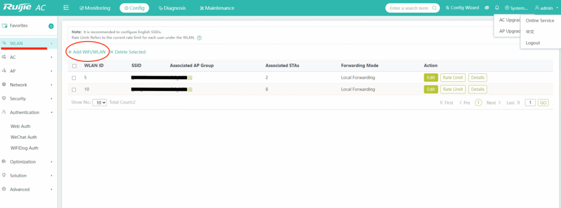The width and height of the screenshot is (561, 208).
Task: Click the Advanced gear icon
Action: tap(4, 189)
